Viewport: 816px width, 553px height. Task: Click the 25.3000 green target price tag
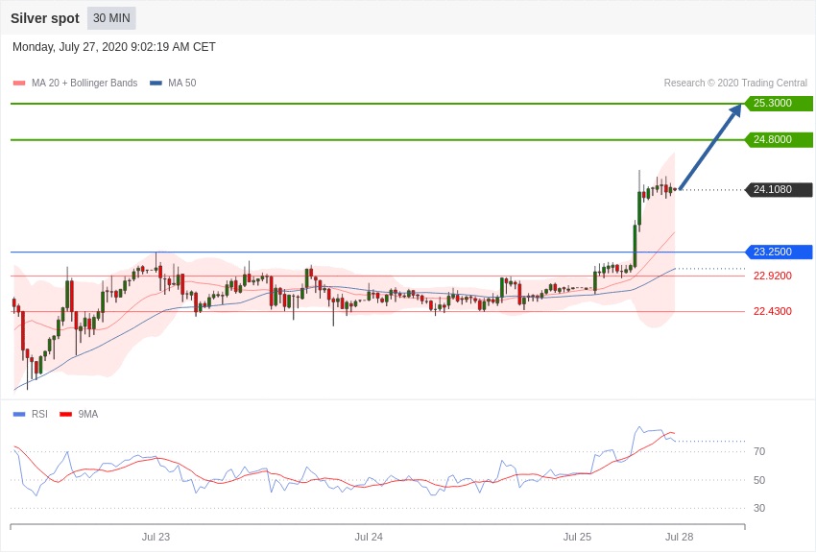(x=780, y=103)
